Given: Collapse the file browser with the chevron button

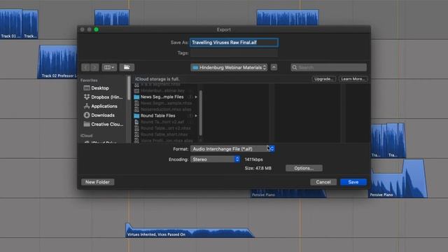Looking at the screenshot, I should (274, 67).
